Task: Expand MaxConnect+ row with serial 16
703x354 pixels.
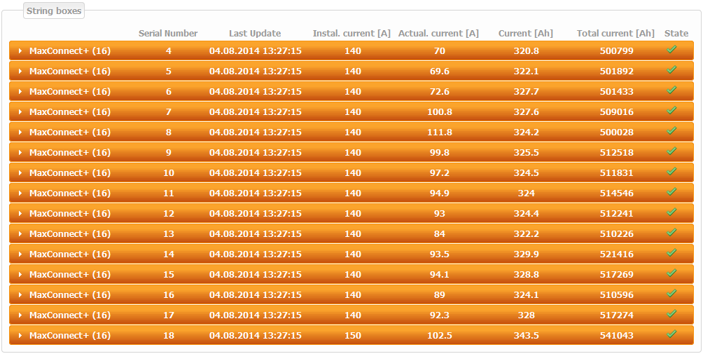Action: [20, 295]
